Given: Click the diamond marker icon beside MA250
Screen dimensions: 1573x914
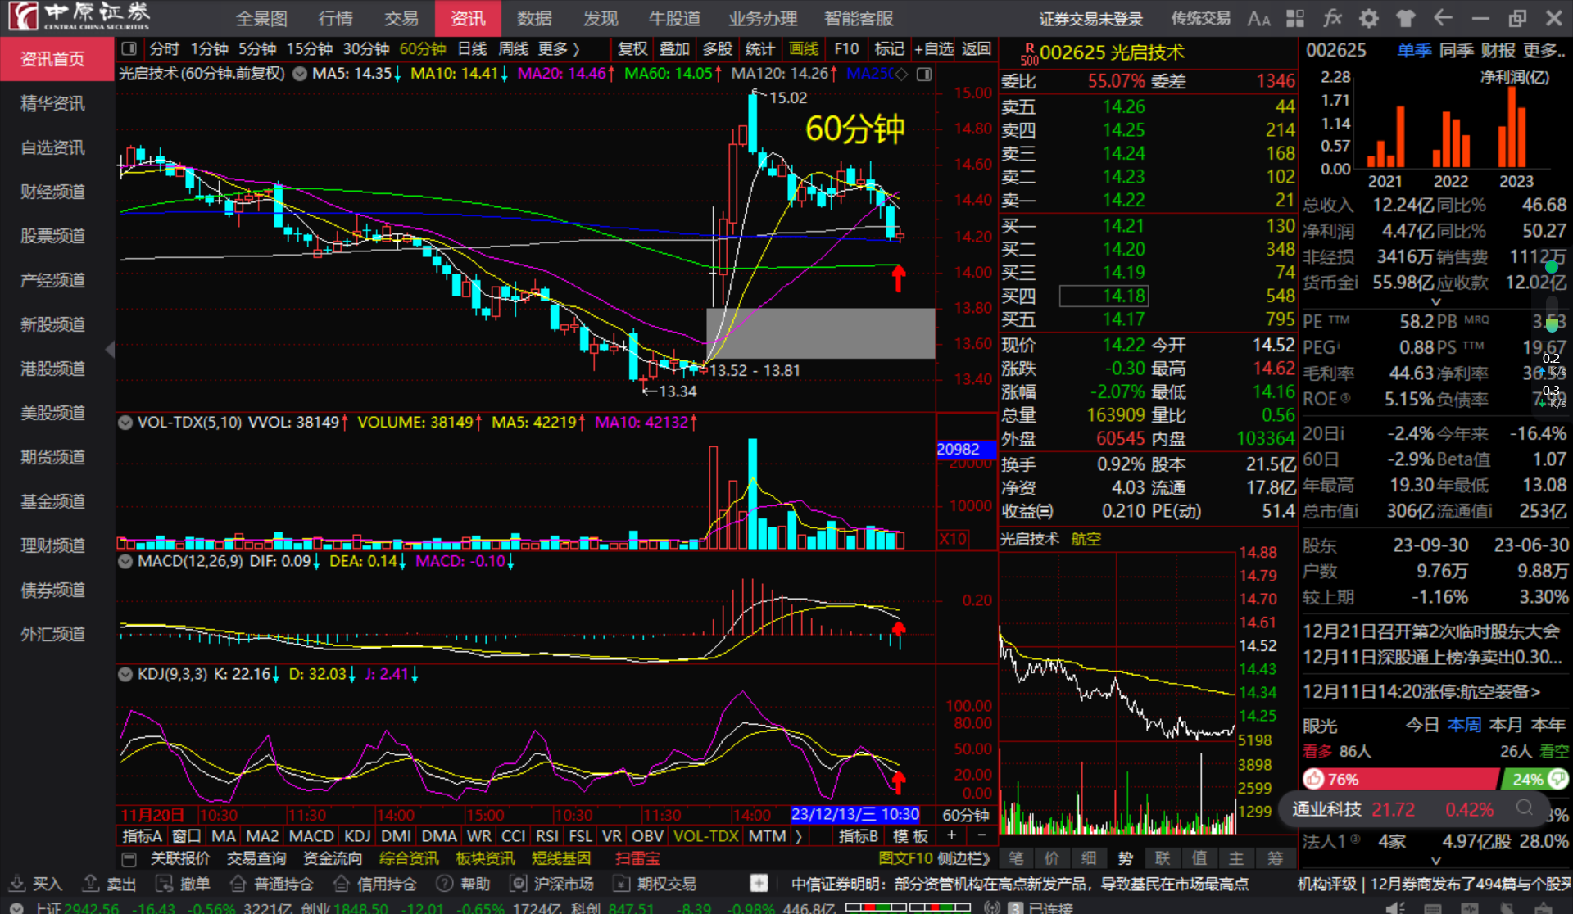Looking at the screenshot, I should tap(901, 75).
